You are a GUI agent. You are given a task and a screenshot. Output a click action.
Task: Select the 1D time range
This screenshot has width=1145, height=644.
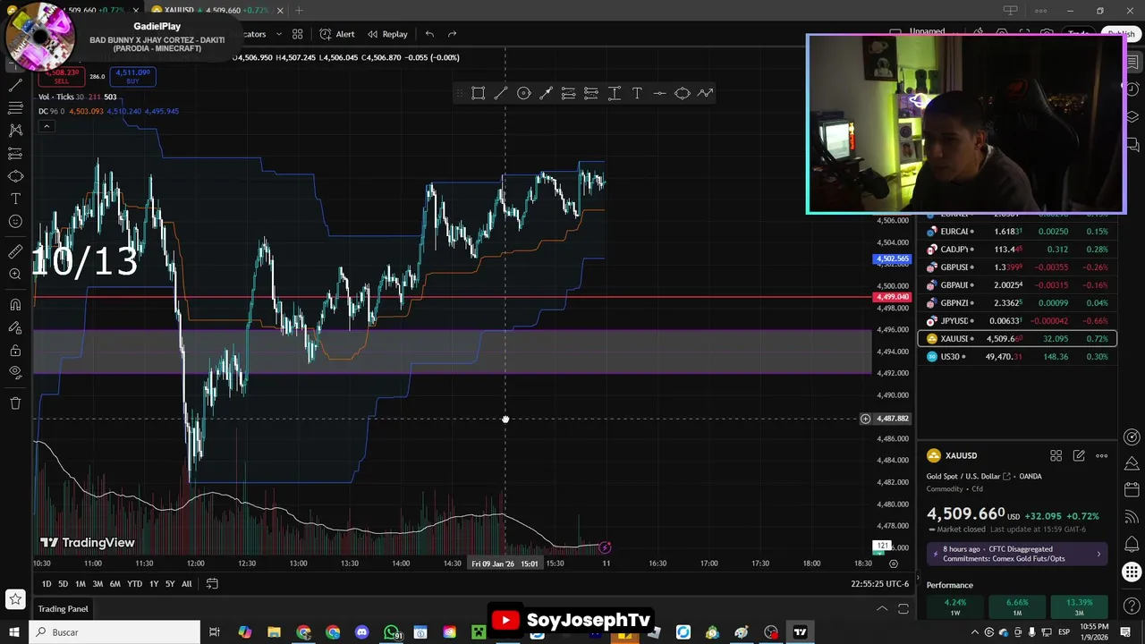46,584
